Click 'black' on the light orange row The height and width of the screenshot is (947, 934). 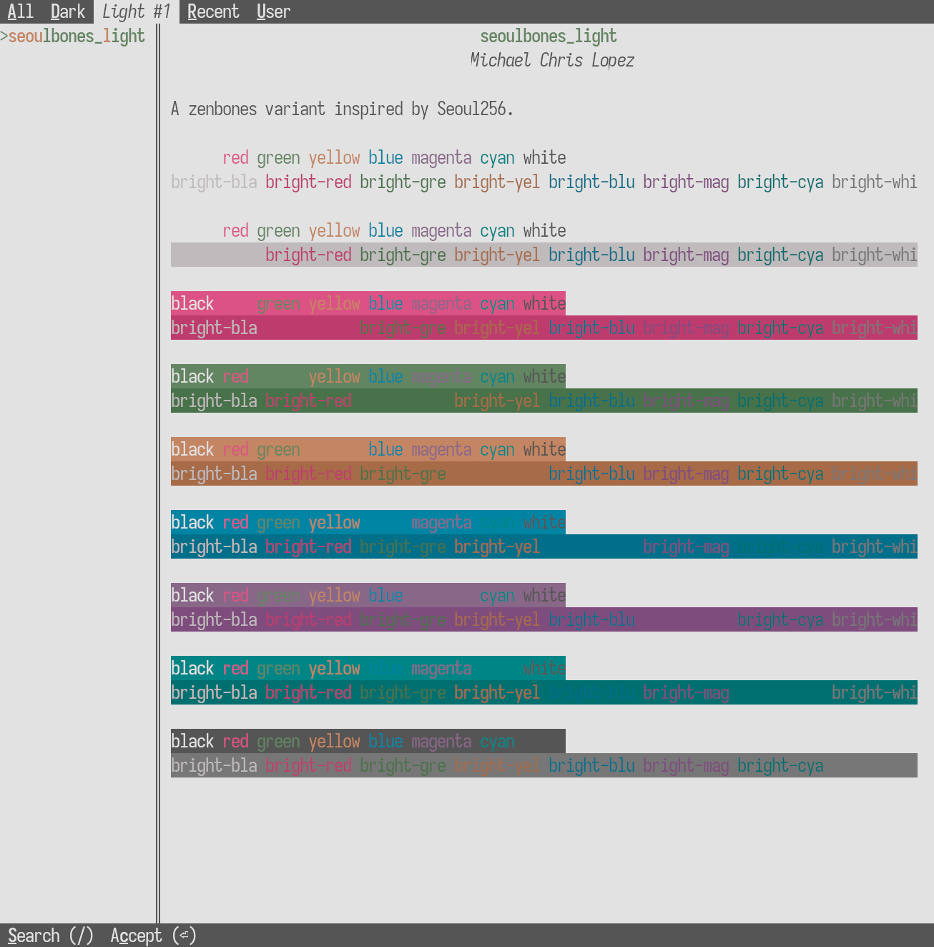[192, 449]
